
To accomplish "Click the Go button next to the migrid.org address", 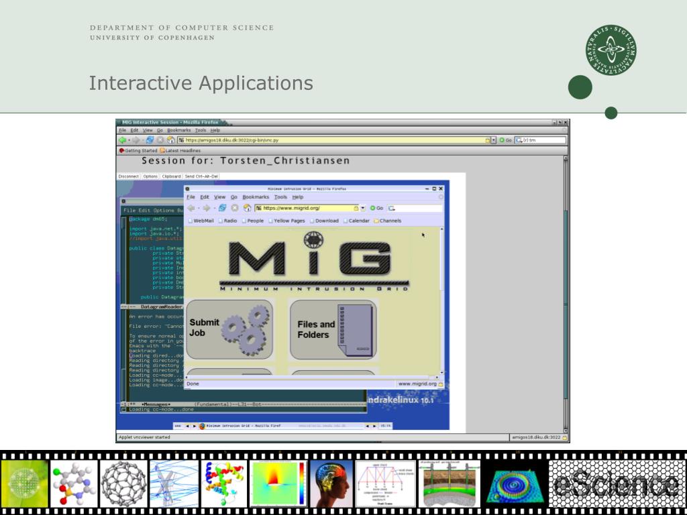I will point(376,209).
